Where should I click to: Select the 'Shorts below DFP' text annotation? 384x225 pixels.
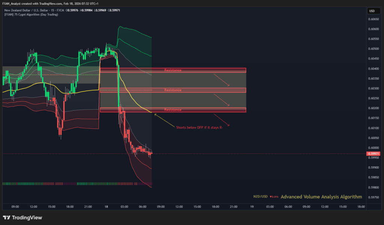(202, 127)
